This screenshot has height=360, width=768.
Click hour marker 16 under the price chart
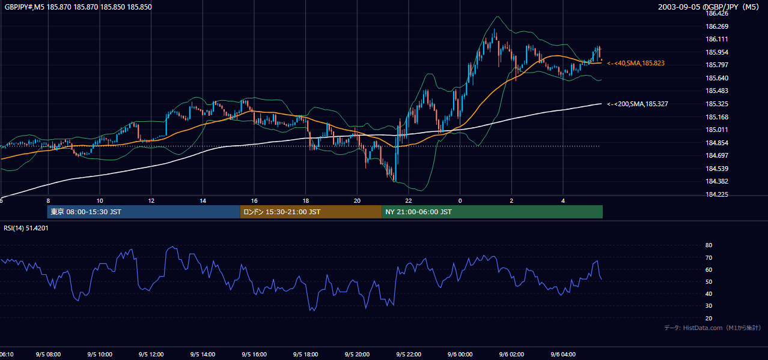[254, 200]
